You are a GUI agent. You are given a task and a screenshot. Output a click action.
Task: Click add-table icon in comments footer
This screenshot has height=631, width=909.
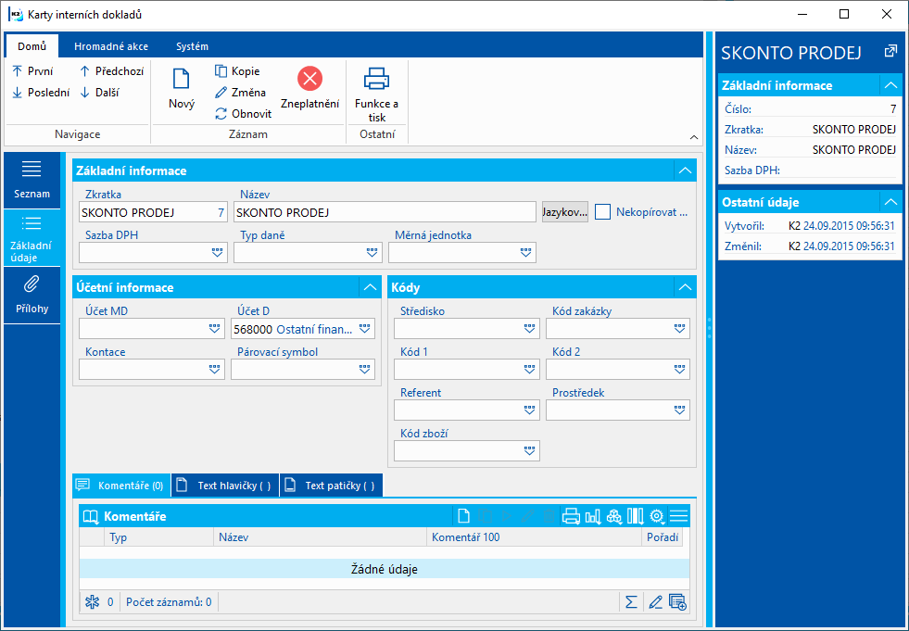[677, 602]
